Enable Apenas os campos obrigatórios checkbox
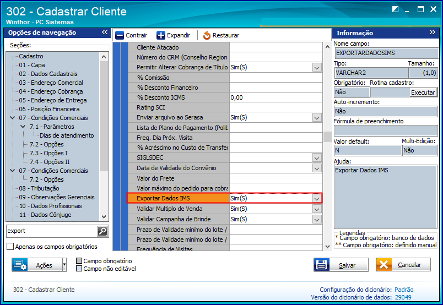The image size is (443, 305). click(10, 247)
